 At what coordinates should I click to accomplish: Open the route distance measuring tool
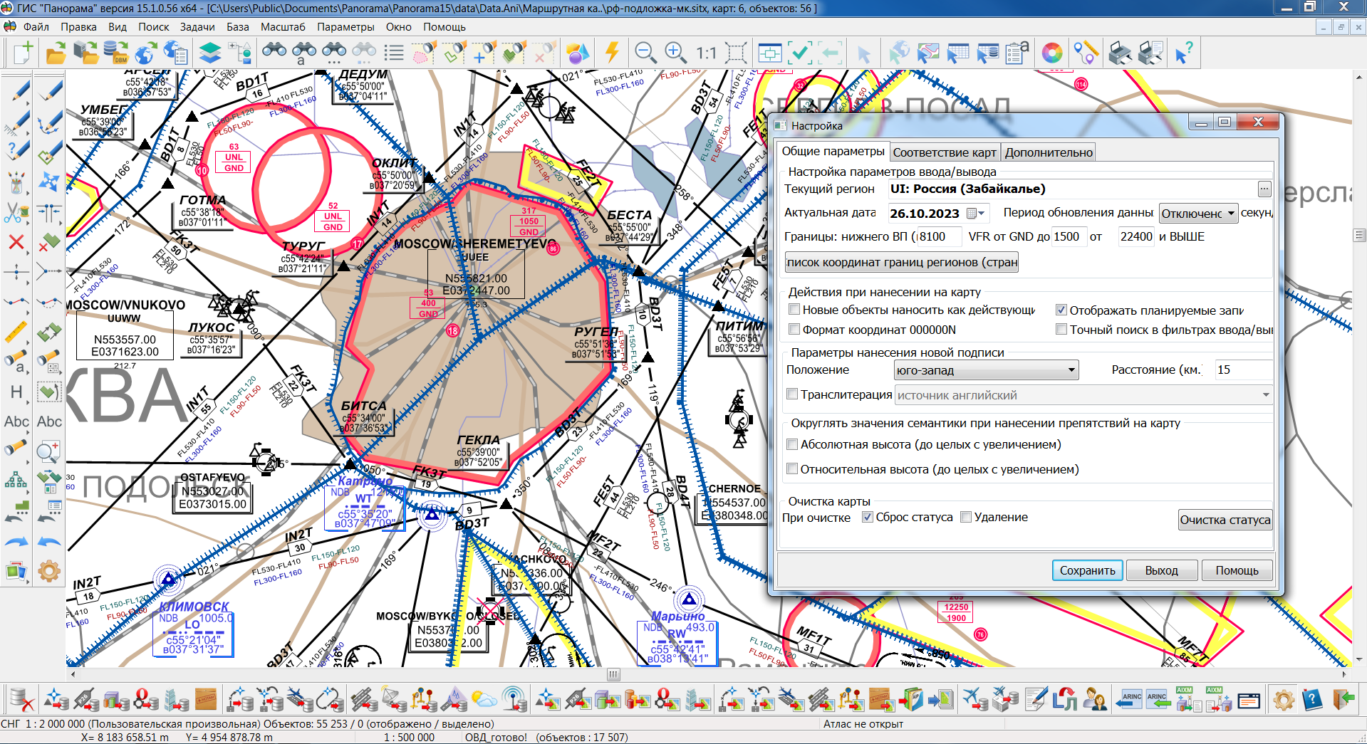(1085, 53)
